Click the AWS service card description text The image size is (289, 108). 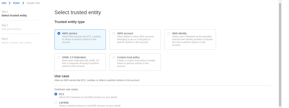tap(82, 39)
